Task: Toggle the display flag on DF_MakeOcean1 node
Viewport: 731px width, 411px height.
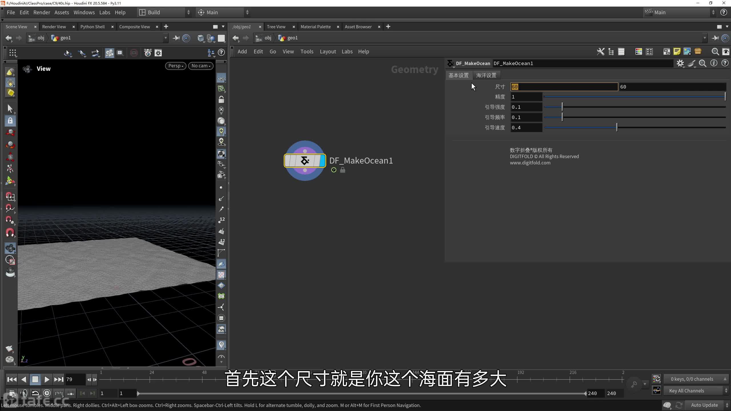Action: click(x=322, y=161)
